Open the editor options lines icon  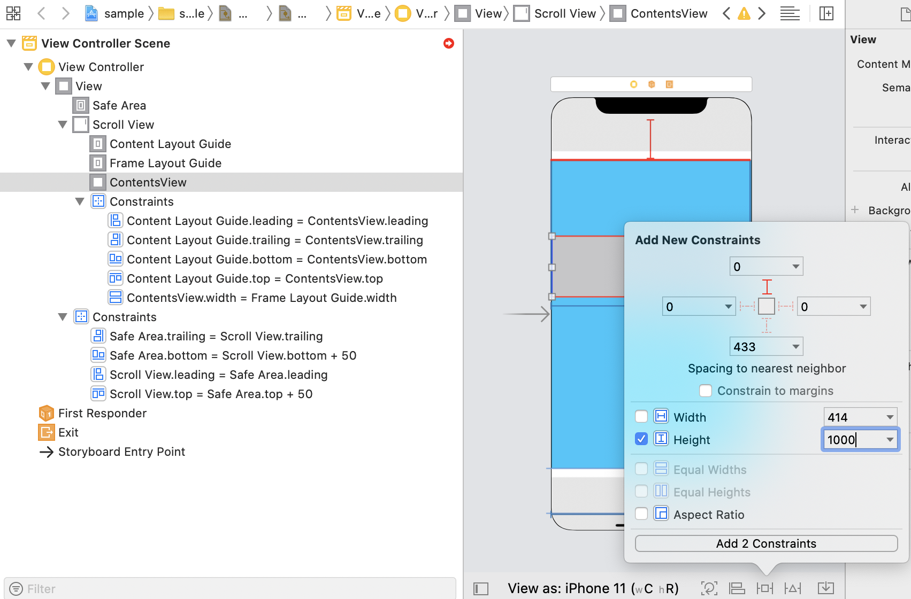point(790,13)
